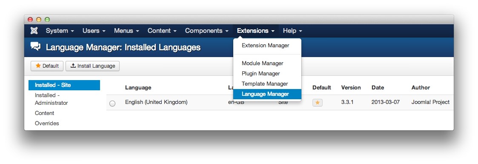Open the Help dropdown menu
Viewport: 478px width, 164px height.
tap(292, 31)
